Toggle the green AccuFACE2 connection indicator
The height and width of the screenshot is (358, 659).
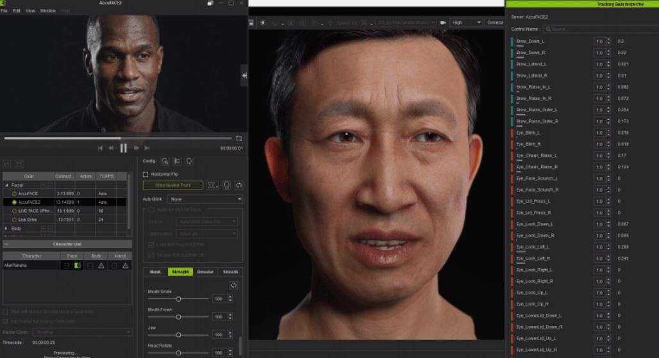click(x=14, y=202)
